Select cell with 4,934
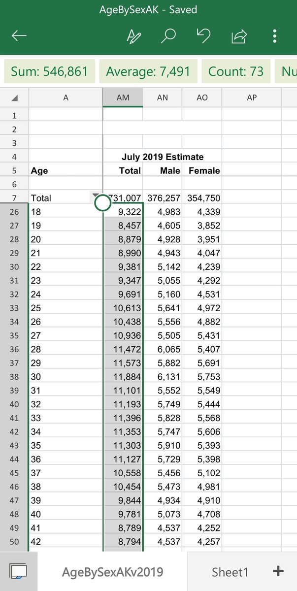 (163, 501)
